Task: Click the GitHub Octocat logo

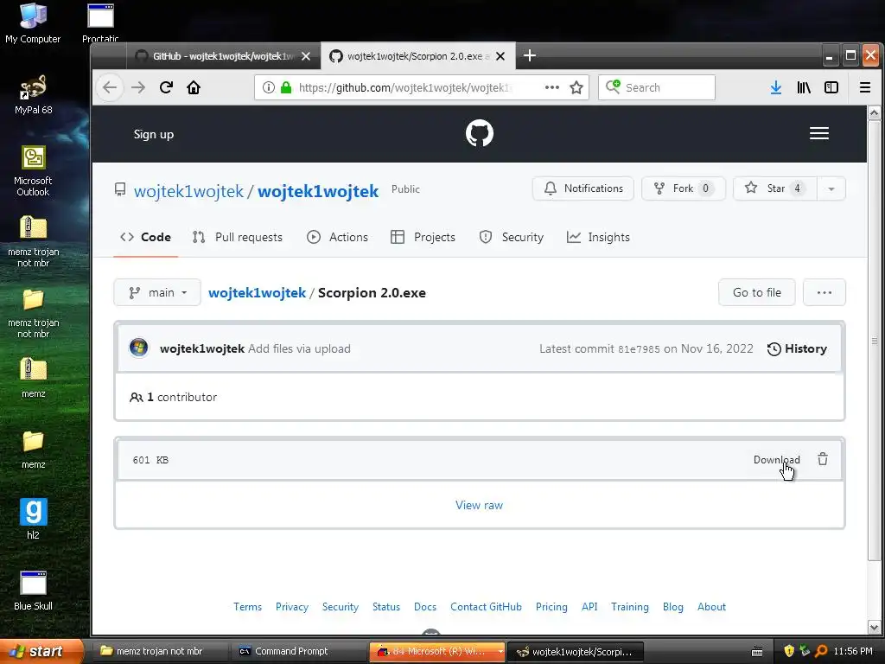Action: 479,133
